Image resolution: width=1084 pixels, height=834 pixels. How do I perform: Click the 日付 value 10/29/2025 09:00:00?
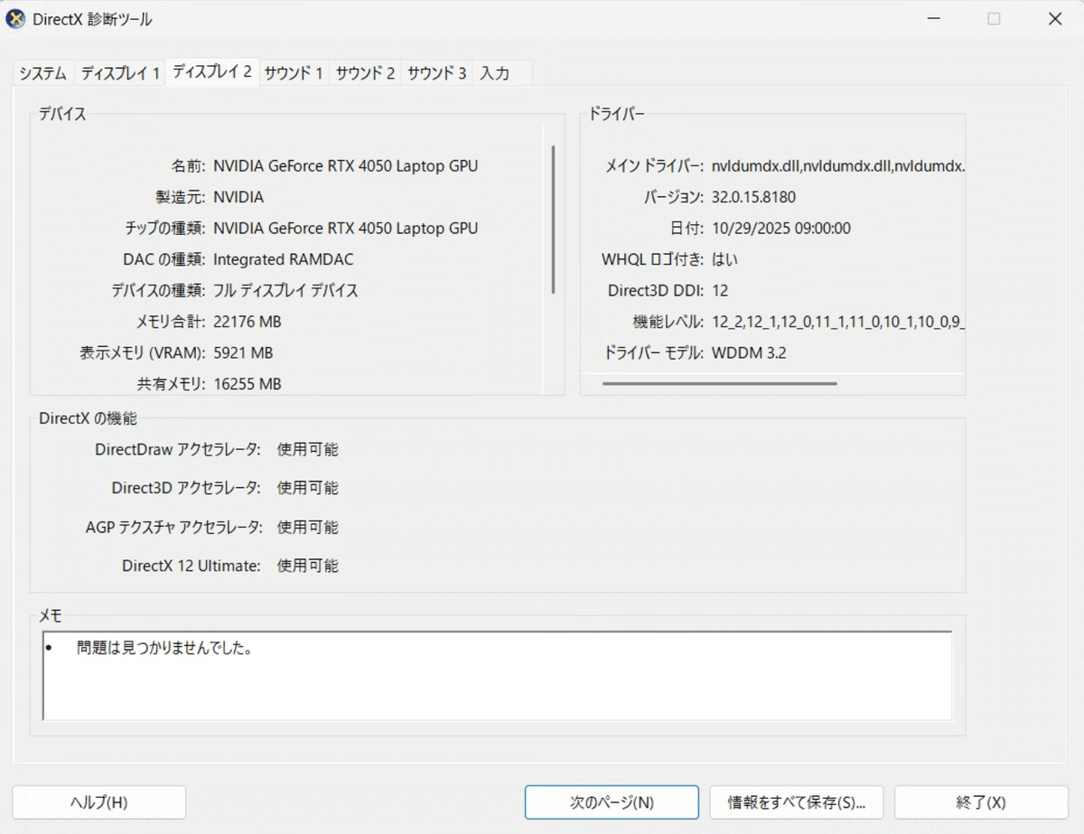[781, 229]
